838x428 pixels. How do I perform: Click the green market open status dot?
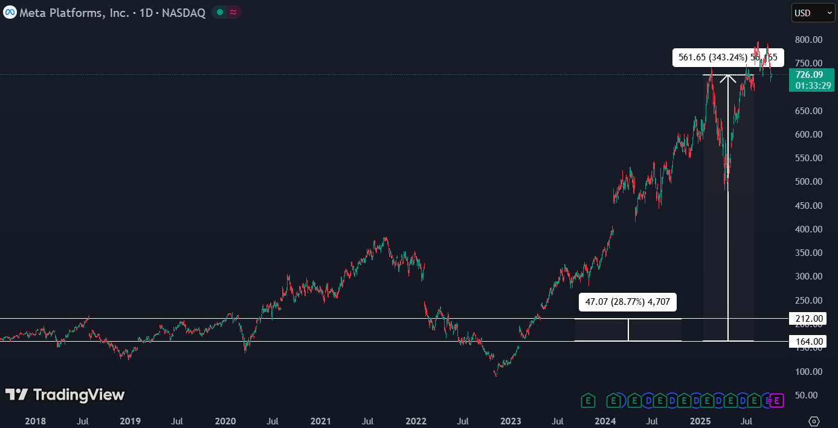[219, 12]
